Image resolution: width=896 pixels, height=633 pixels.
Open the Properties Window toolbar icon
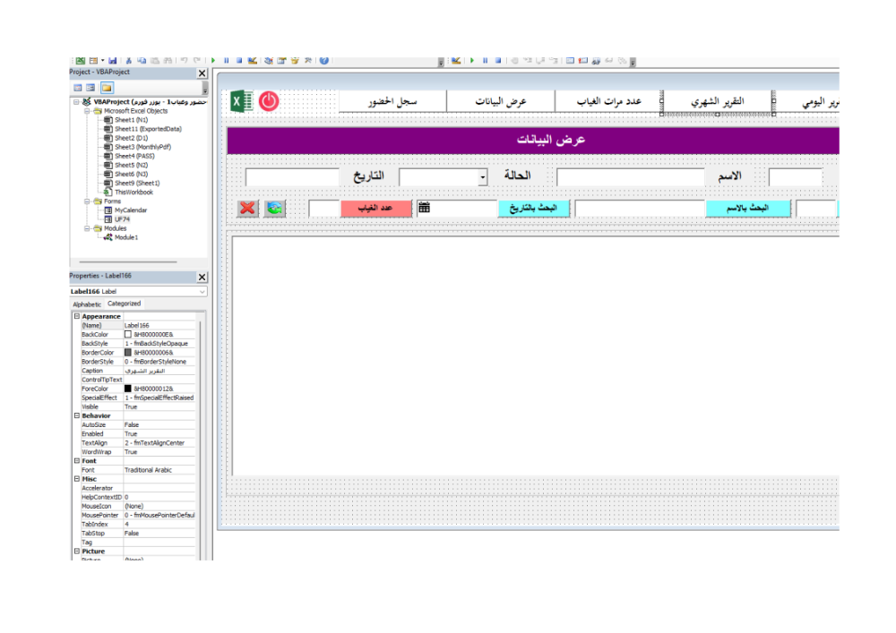pos(281,61)
